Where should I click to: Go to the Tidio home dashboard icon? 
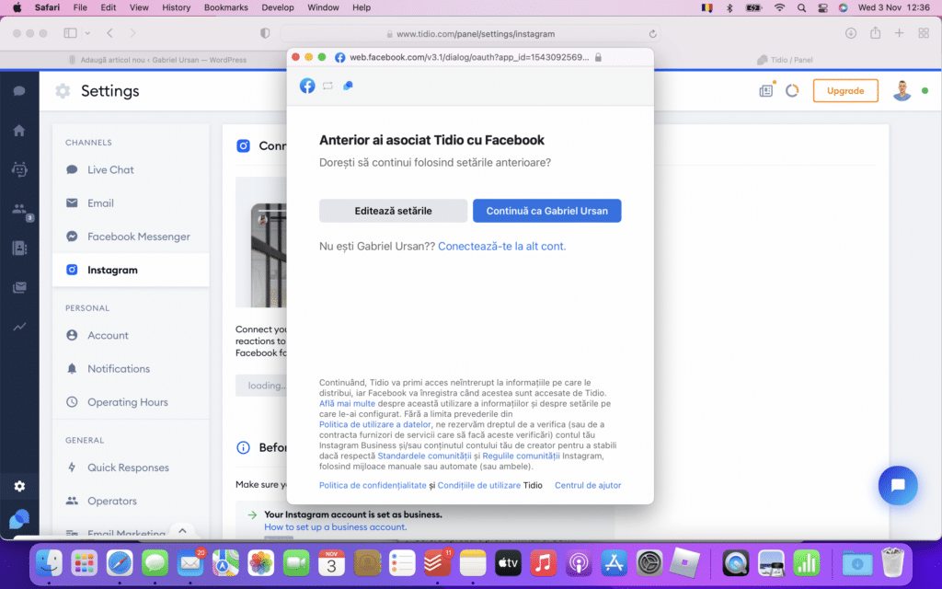coord(19,131)
